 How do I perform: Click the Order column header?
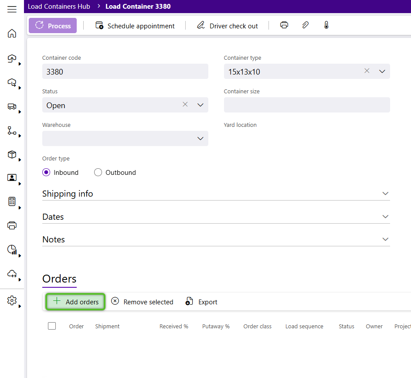click(x=76, y=327)
